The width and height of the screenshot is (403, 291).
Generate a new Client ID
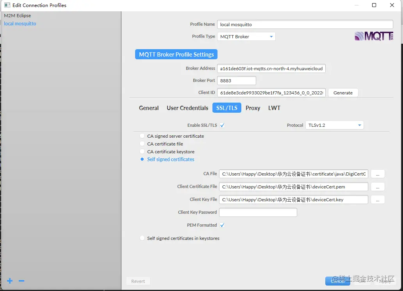point(343,93)
